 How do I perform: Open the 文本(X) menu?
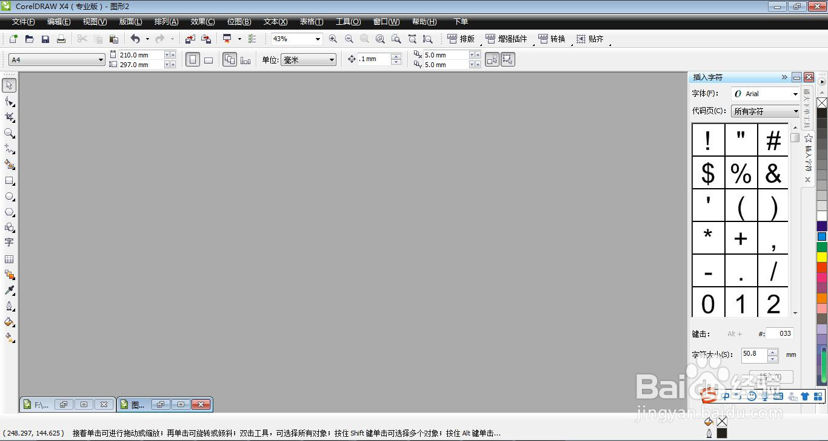[275, 22]
